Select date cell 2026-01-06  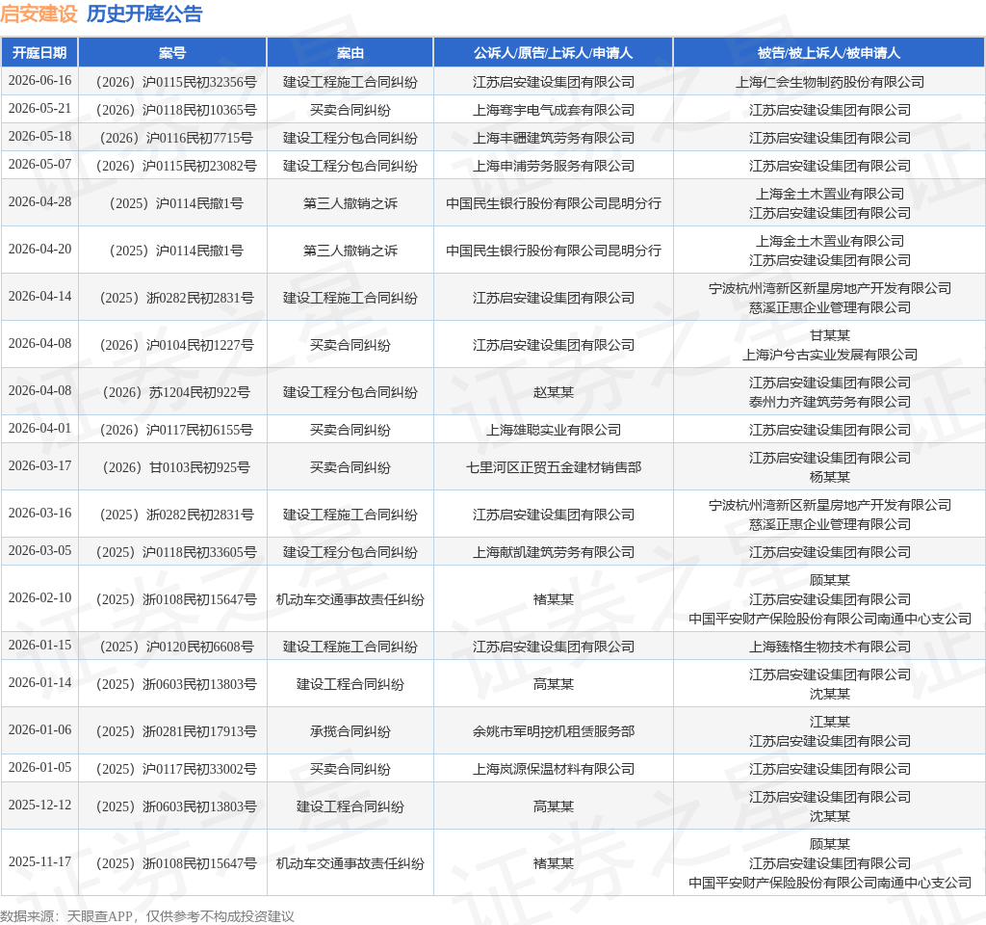pos(39,730)
